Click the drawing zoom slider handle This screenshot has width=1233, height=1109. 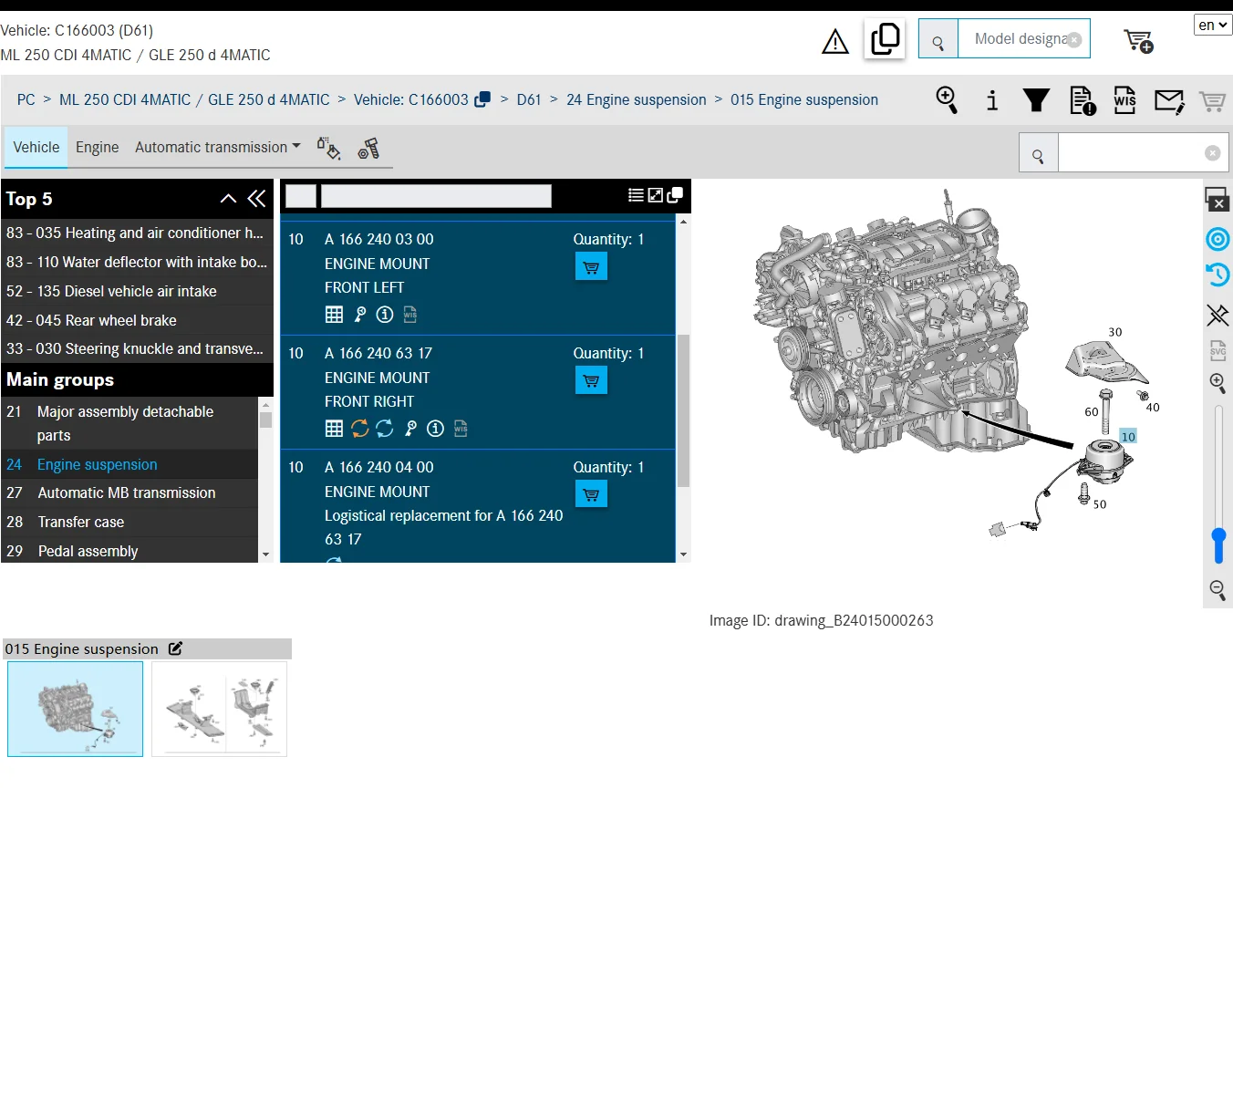[x=1218, y=544]
